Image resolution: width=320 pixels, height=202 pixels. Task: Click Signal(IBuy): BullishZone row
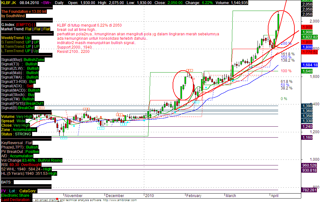click(x=23, y=60)
